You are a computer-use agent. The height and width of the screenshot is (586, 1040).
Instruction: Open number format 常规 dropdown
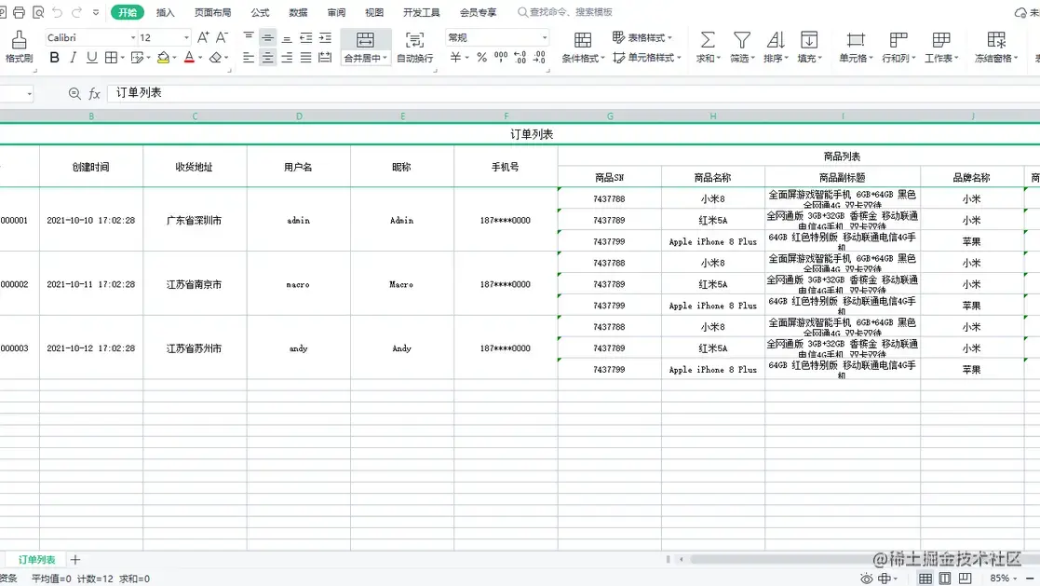pos(545,38)
